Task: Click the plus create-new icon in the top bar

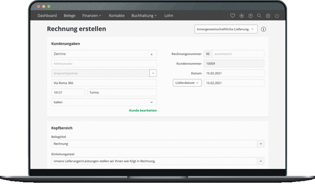Action: [x=241, y=16]
